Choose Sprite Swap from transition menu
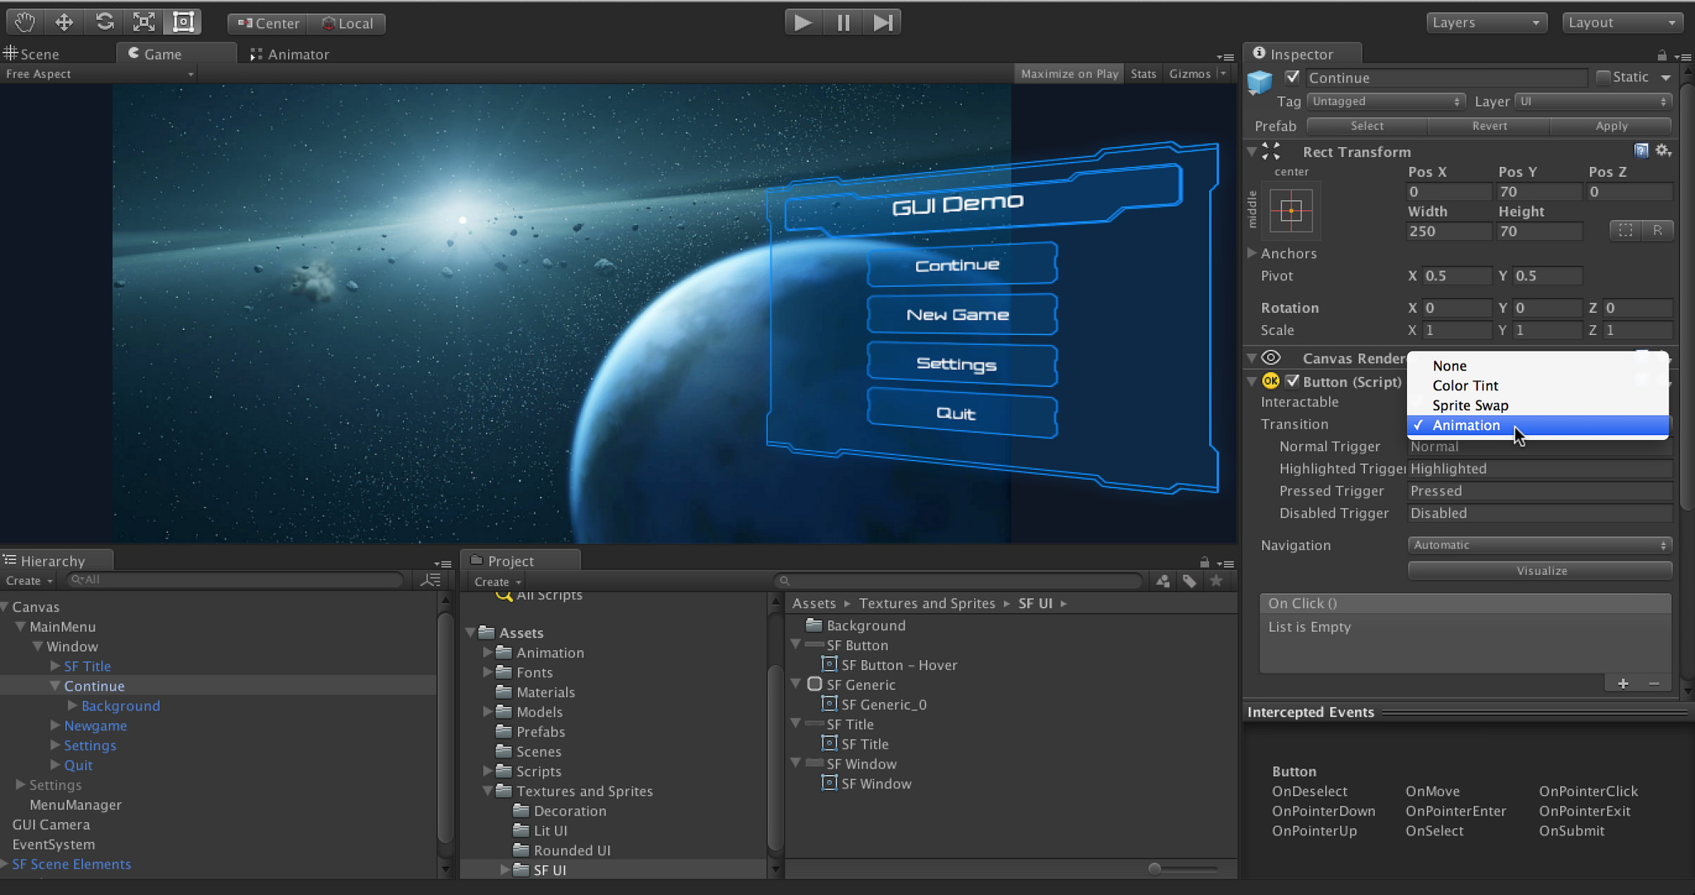Viewport: 1695px width, 895px height. [1470, 405]
